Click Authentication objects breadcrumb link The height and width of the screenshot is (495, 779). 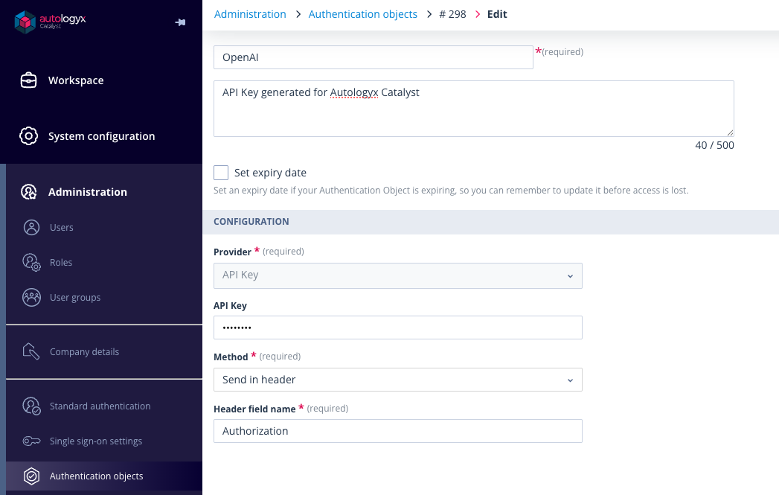pyautogui.click(x=362, y=14)
